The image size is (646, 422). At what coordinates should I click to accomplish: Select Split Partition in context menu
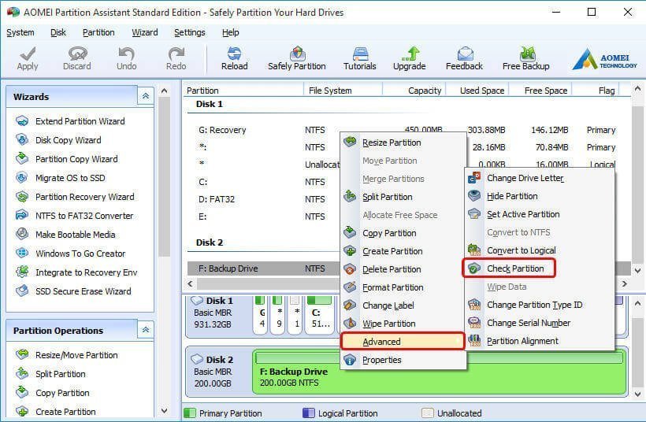point(403,197)
